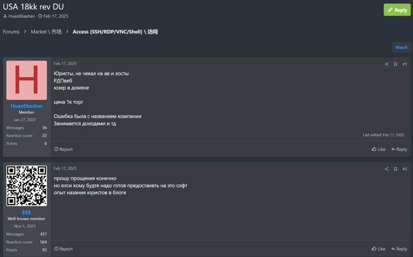Like the second post by $$$
The image size is (413, 257).
379,249
